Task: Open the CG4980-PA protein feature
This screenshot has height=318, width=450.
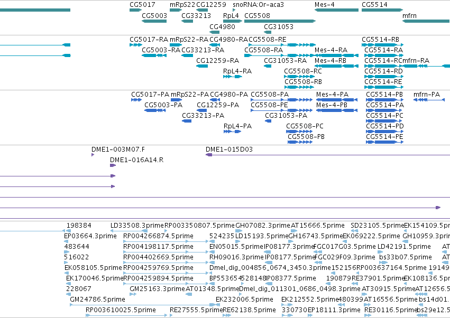Action: coord(215,100)
